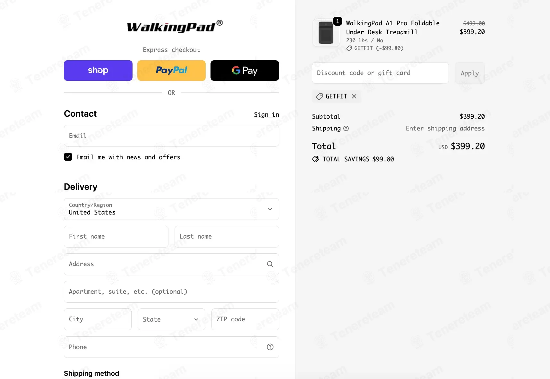Click the Discount code or gift card field

coord(380,73)
